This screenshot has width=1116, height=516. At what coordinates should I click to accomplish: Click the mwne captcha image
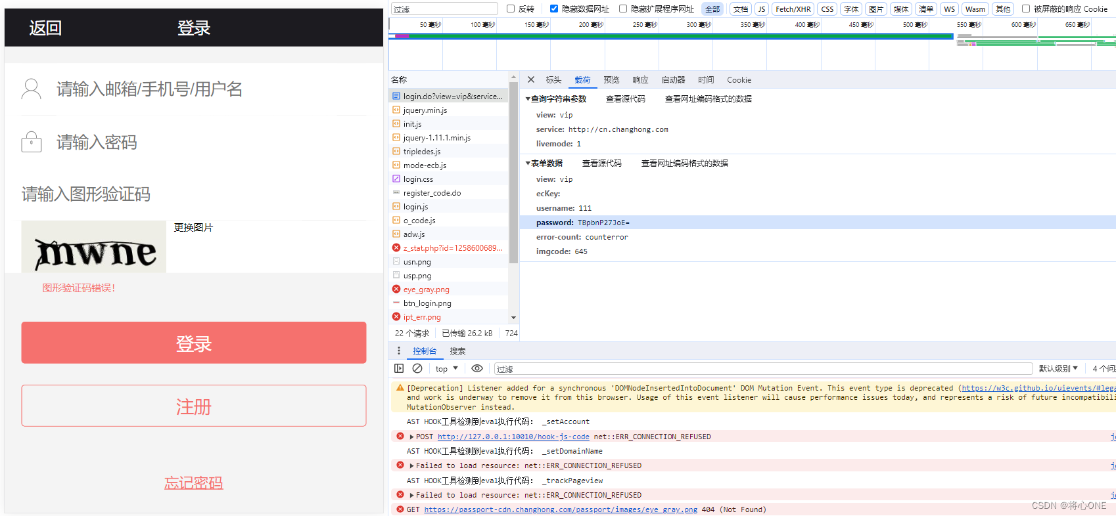click(x=94, y=247)
